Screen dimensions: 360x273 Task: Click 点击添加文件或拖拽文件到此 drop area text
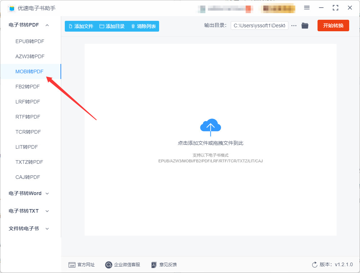point(211,143)
